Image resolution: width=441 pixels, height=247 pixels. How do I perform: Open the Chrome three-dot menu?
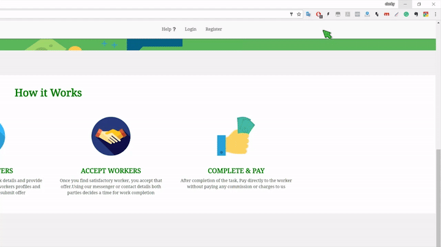pos(434,14)
